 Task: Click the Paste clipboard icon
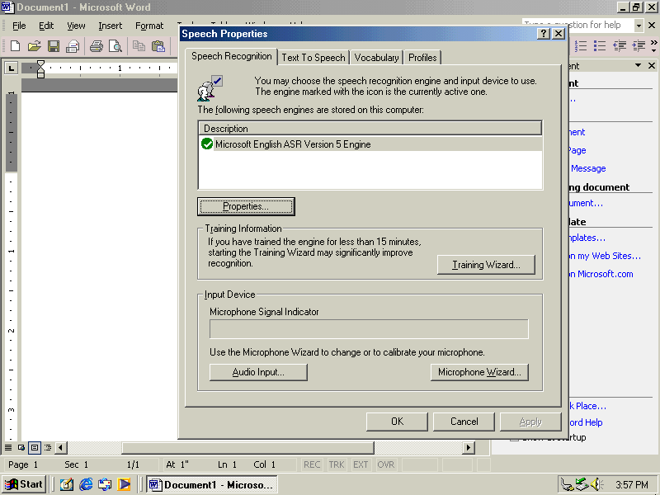158,46
